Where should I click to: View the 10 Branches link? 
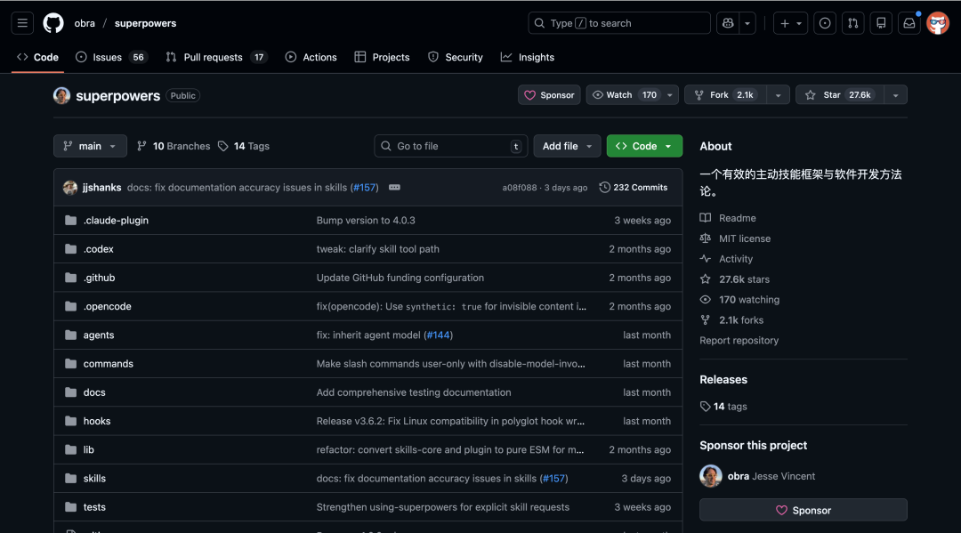(x=174, y=146)
